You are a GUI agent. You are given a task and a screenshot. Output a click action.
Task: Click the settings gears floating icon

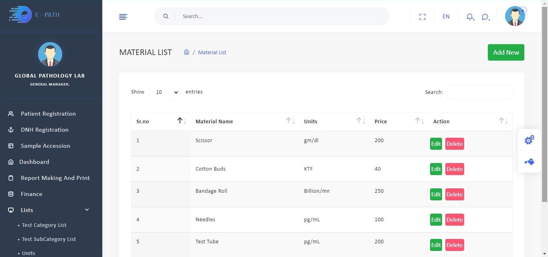coord(529,140)
